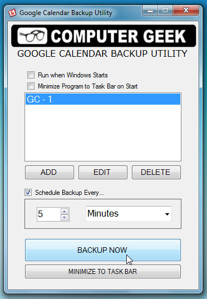Click the Computer Geek glasses logo
The width and height of the screenshot is (207, 299).
click(x=32, y=36)
